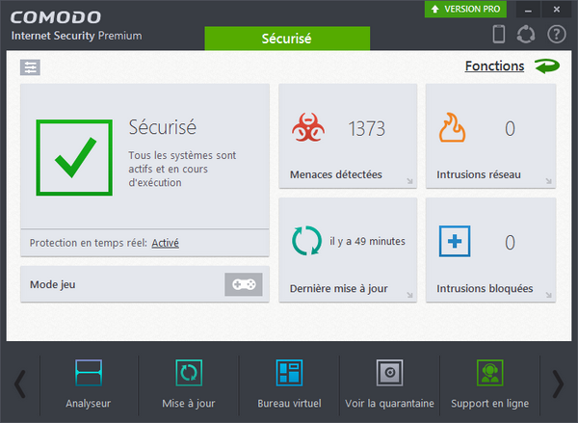
Task: Click the teal update arrows icon
Action: (x=306, y=241)
